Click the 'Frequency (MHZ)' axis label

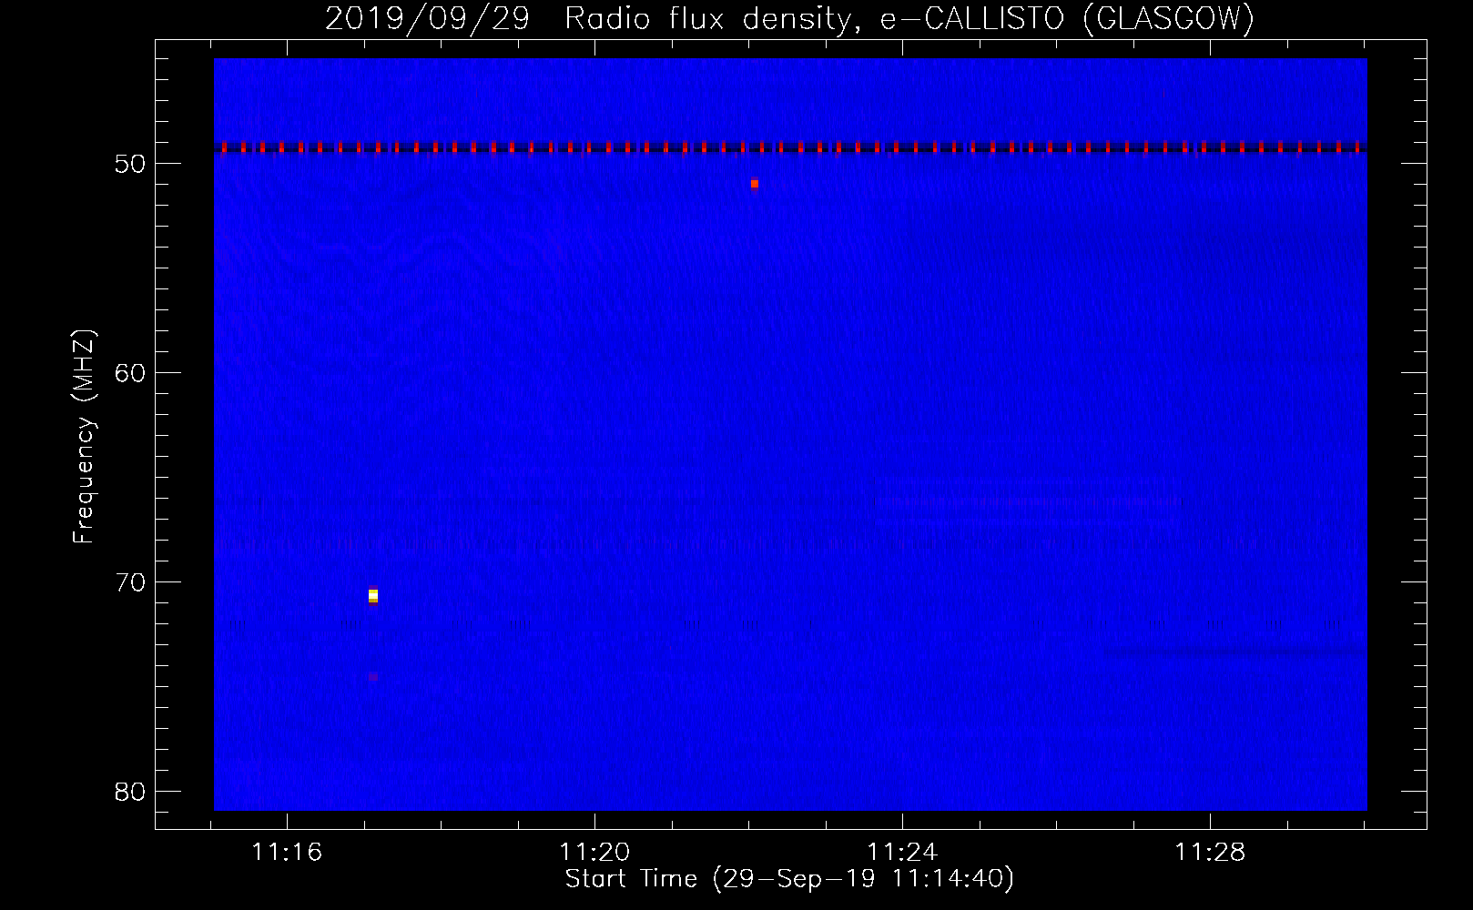[83, 437]
